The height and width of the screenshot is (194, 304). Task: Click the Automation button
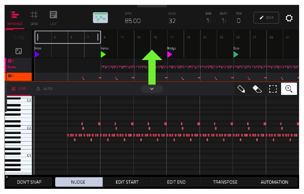(x=274, y=182)
